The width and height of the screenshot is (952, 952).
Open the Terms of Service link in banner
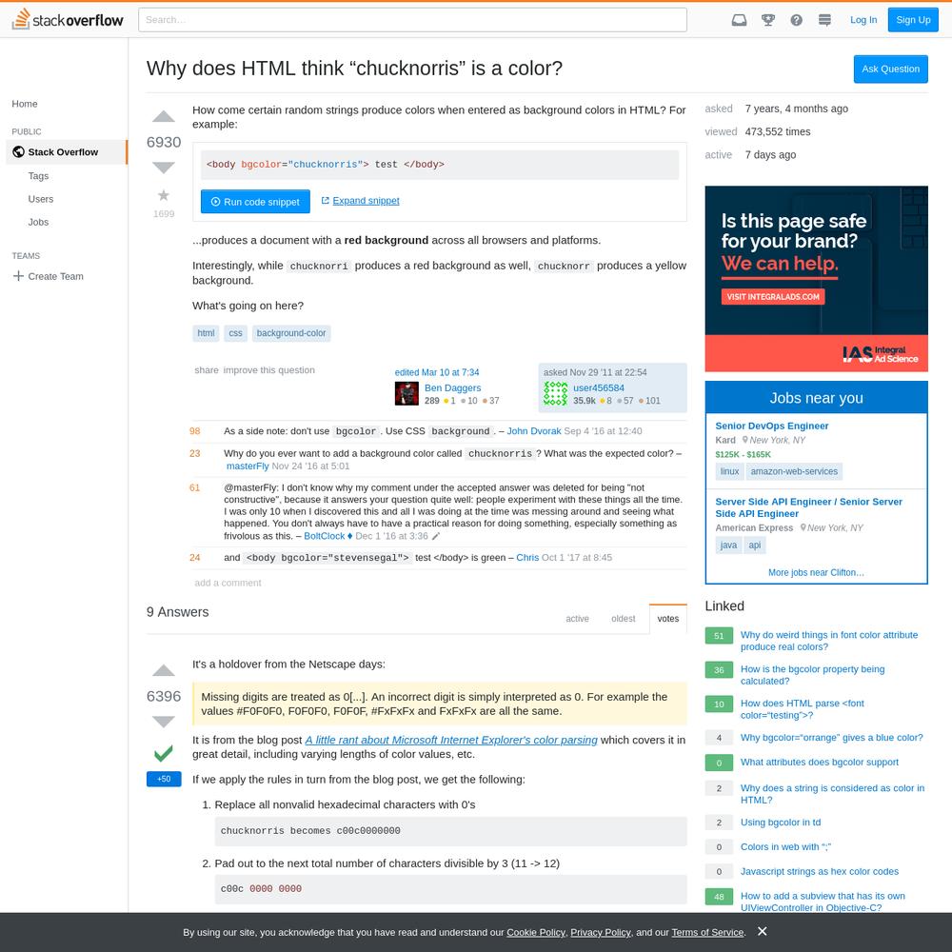(x=707, y=933)
